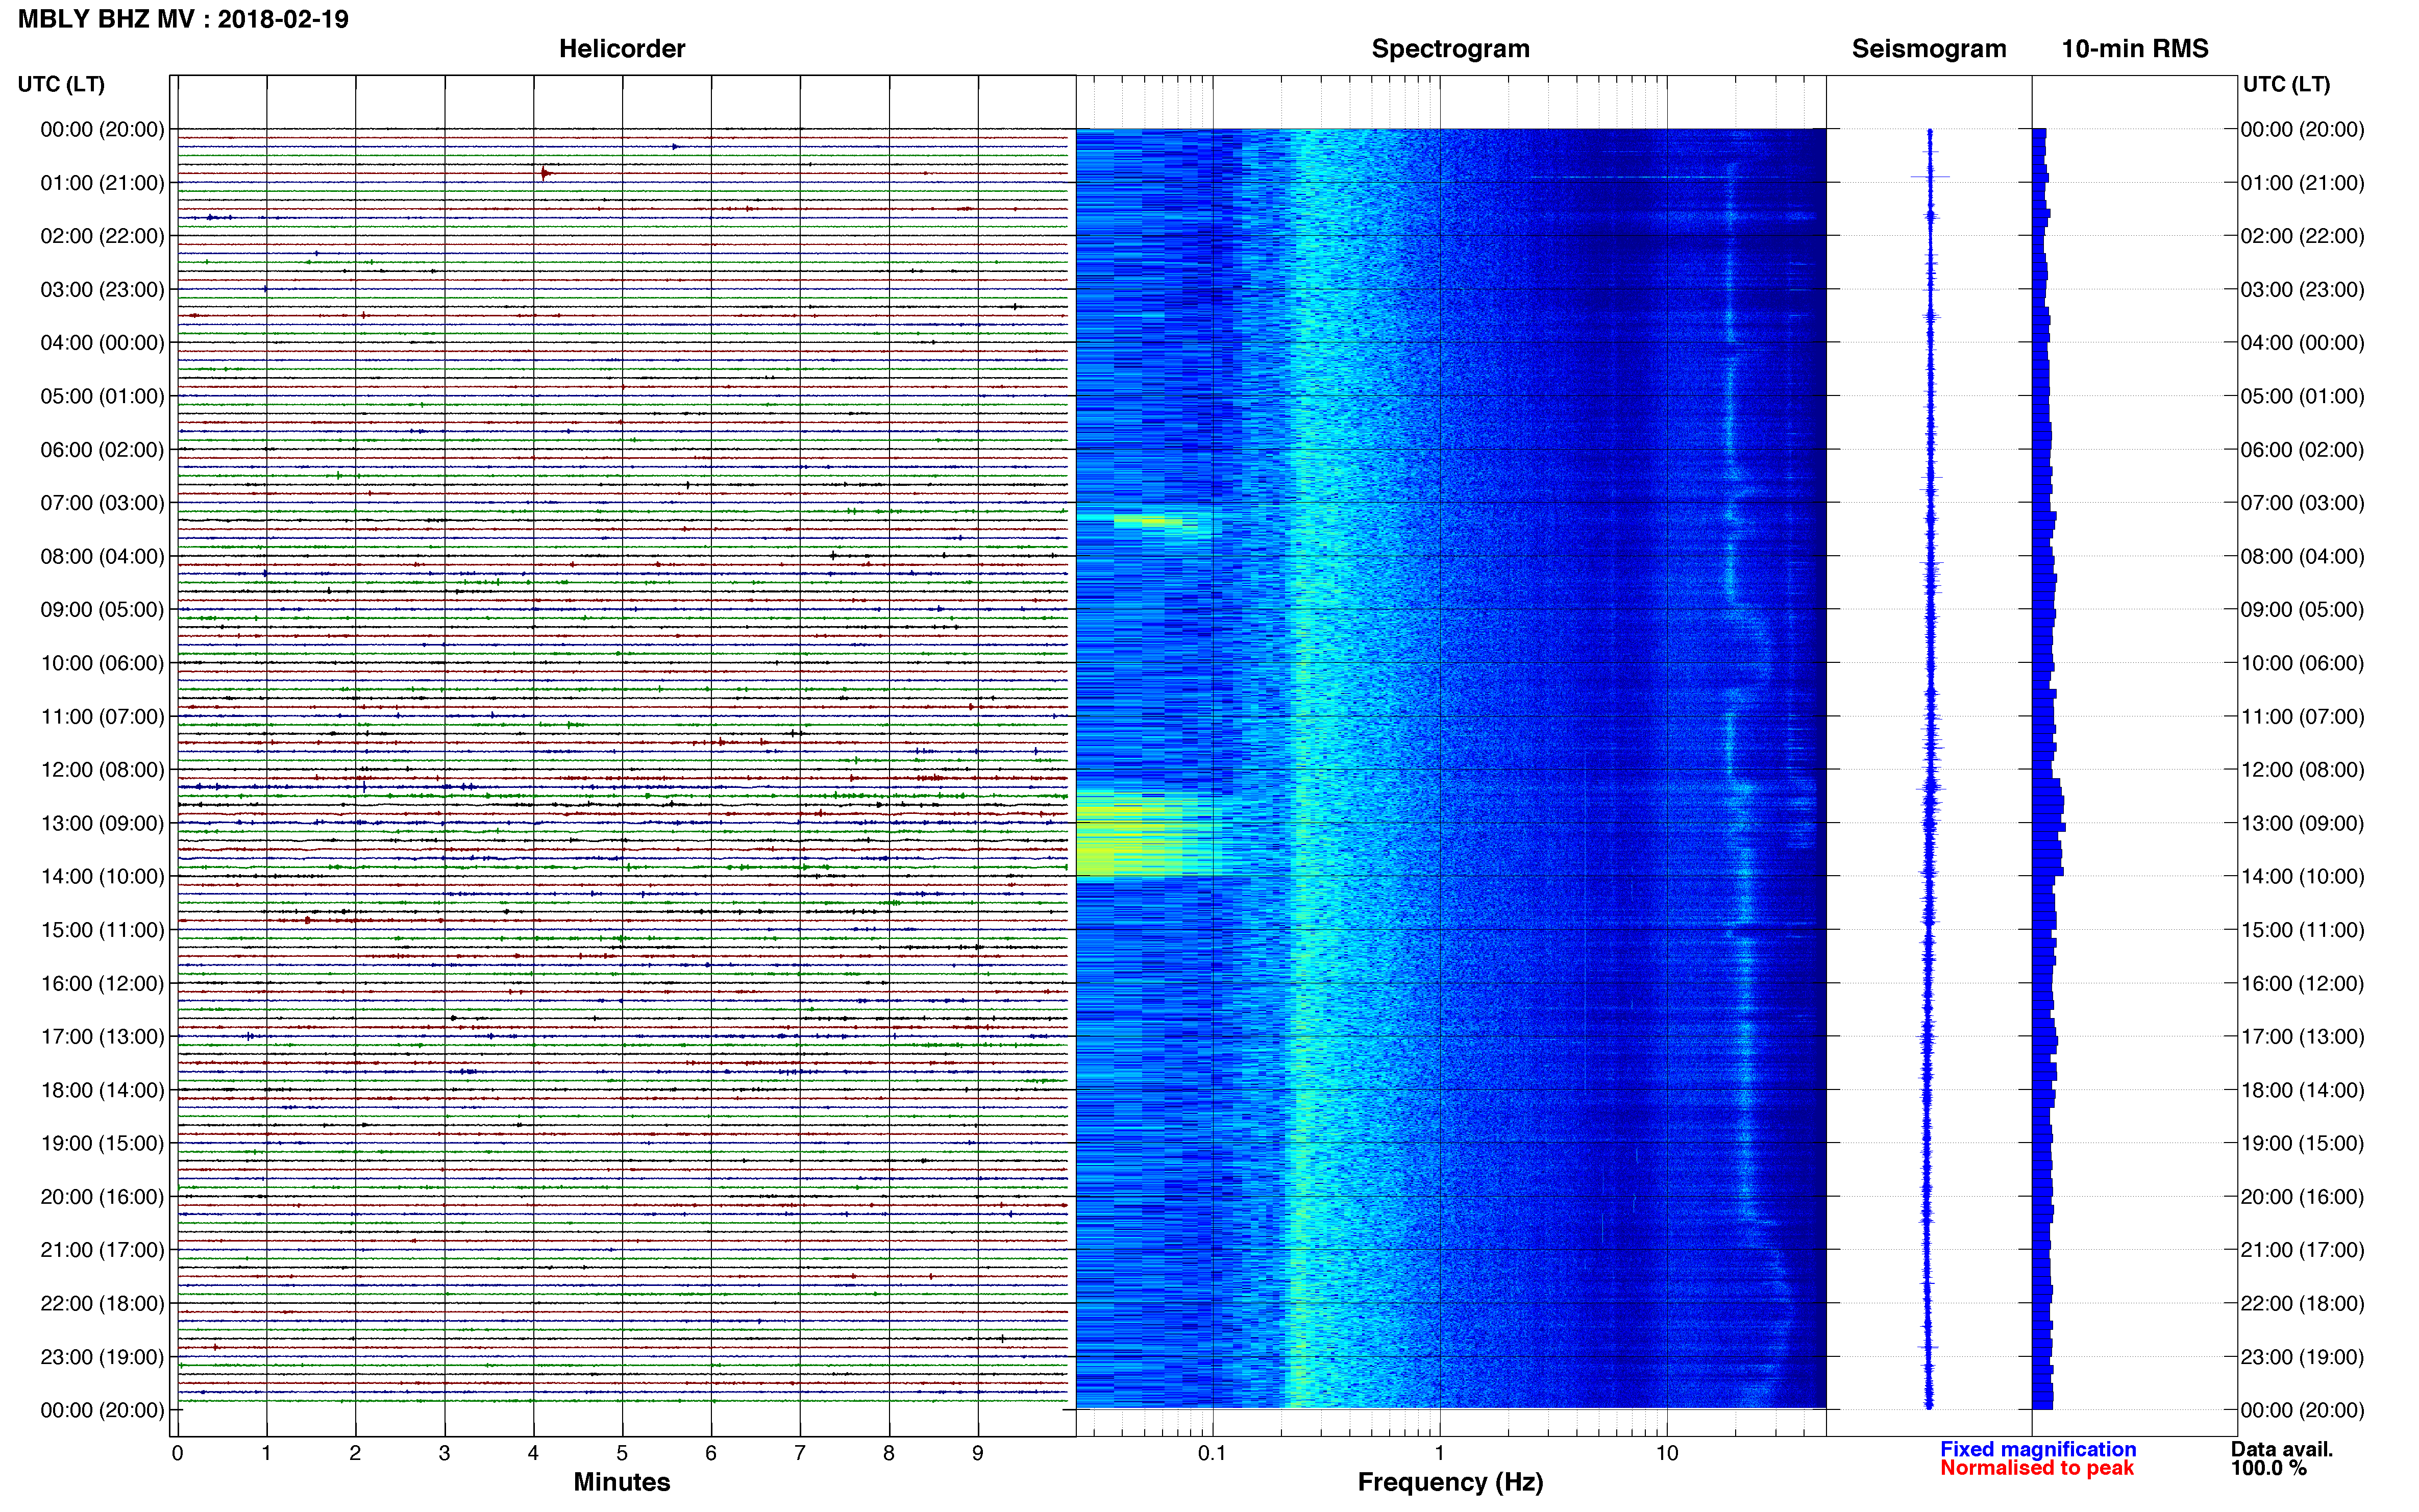This screenshot has height=1512, width=2419.
Task: Click left time label 03:00 (23:00)
Action: [x=102, y=290]
